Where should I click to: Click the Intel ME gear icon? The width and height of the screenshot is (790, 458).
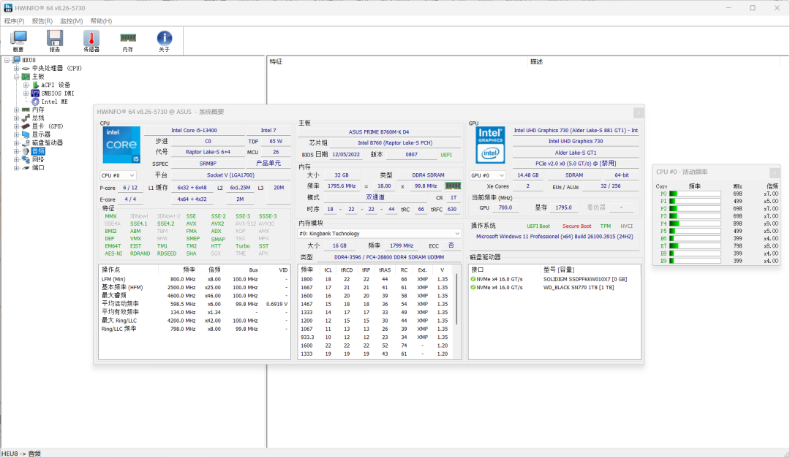35,102
